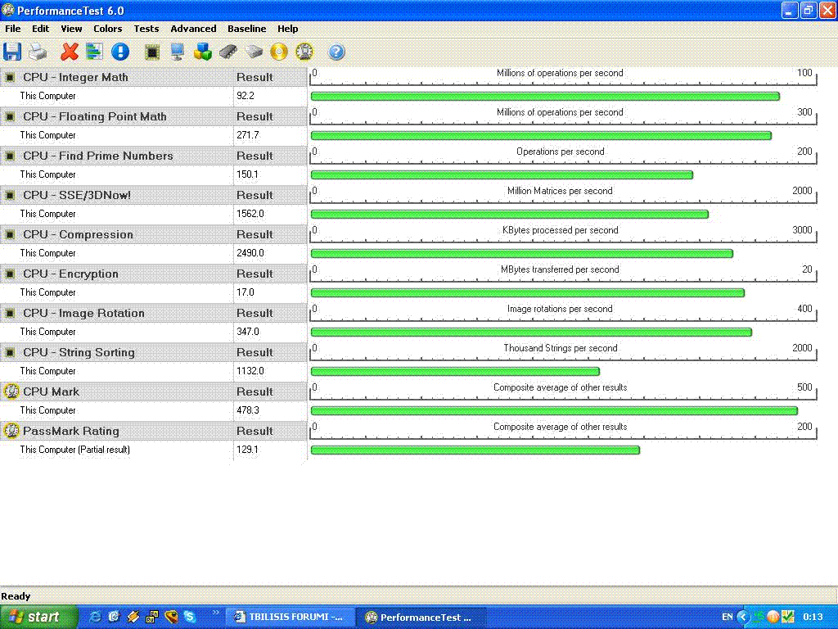Viewport: 838px width, 629px height.
Task: Click the chip icon beside CPU - SSE/3DNow!
Action: coord(10,195)
